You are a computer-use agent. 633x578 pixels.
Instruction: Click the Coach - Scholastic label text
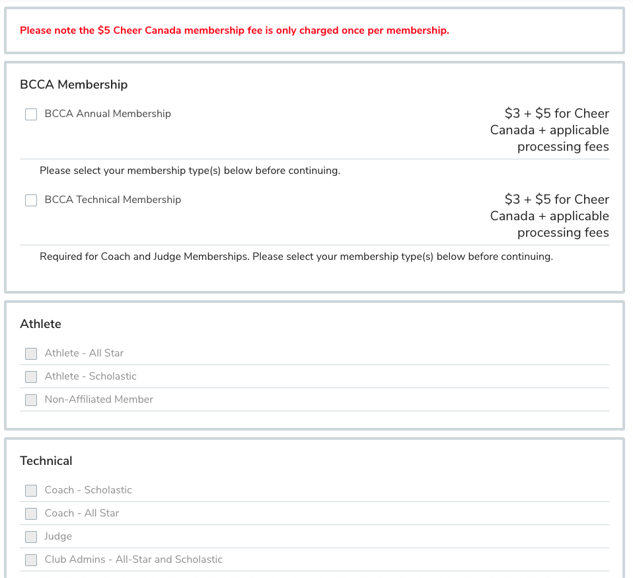click(88, 490)
